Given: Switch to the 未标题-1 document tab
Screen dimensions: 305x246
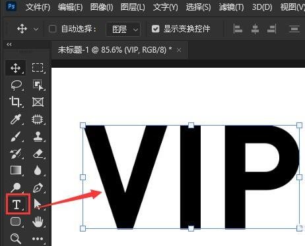Looking at the screenshot, I should coord(115,50).
